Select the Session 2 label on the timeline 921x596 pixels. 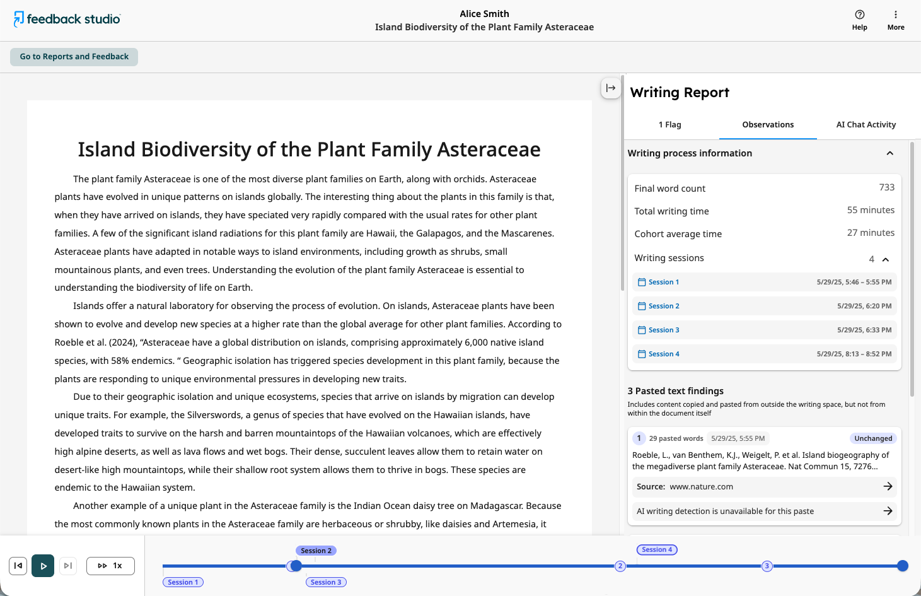coord(316,551)
